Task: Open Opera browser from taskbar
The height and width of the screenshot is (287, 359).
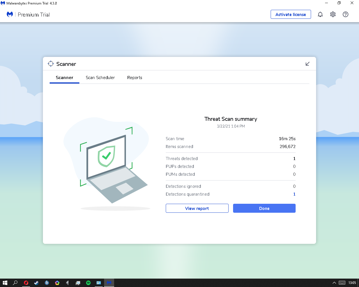Action: point(26,283)
